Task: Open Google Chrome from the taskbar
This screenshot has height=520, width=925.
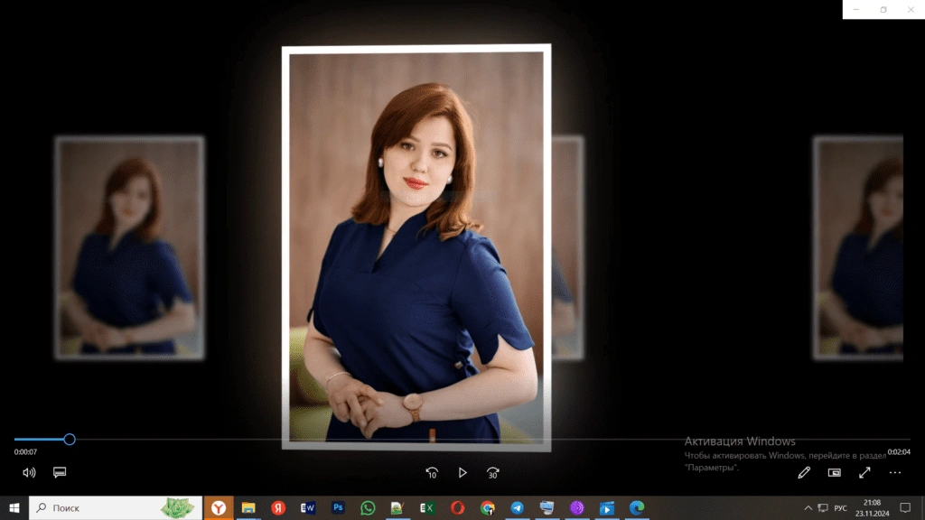Action: pos(487,508)
